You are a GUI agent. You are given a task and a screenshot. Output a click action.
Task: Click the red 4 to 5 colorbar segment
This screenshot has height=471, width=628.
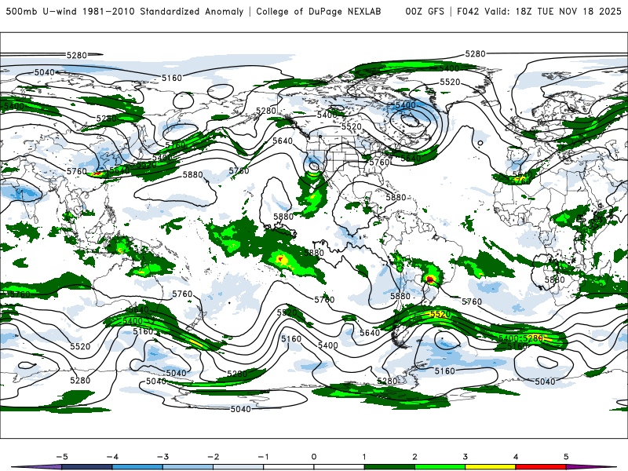click(541, 467)
